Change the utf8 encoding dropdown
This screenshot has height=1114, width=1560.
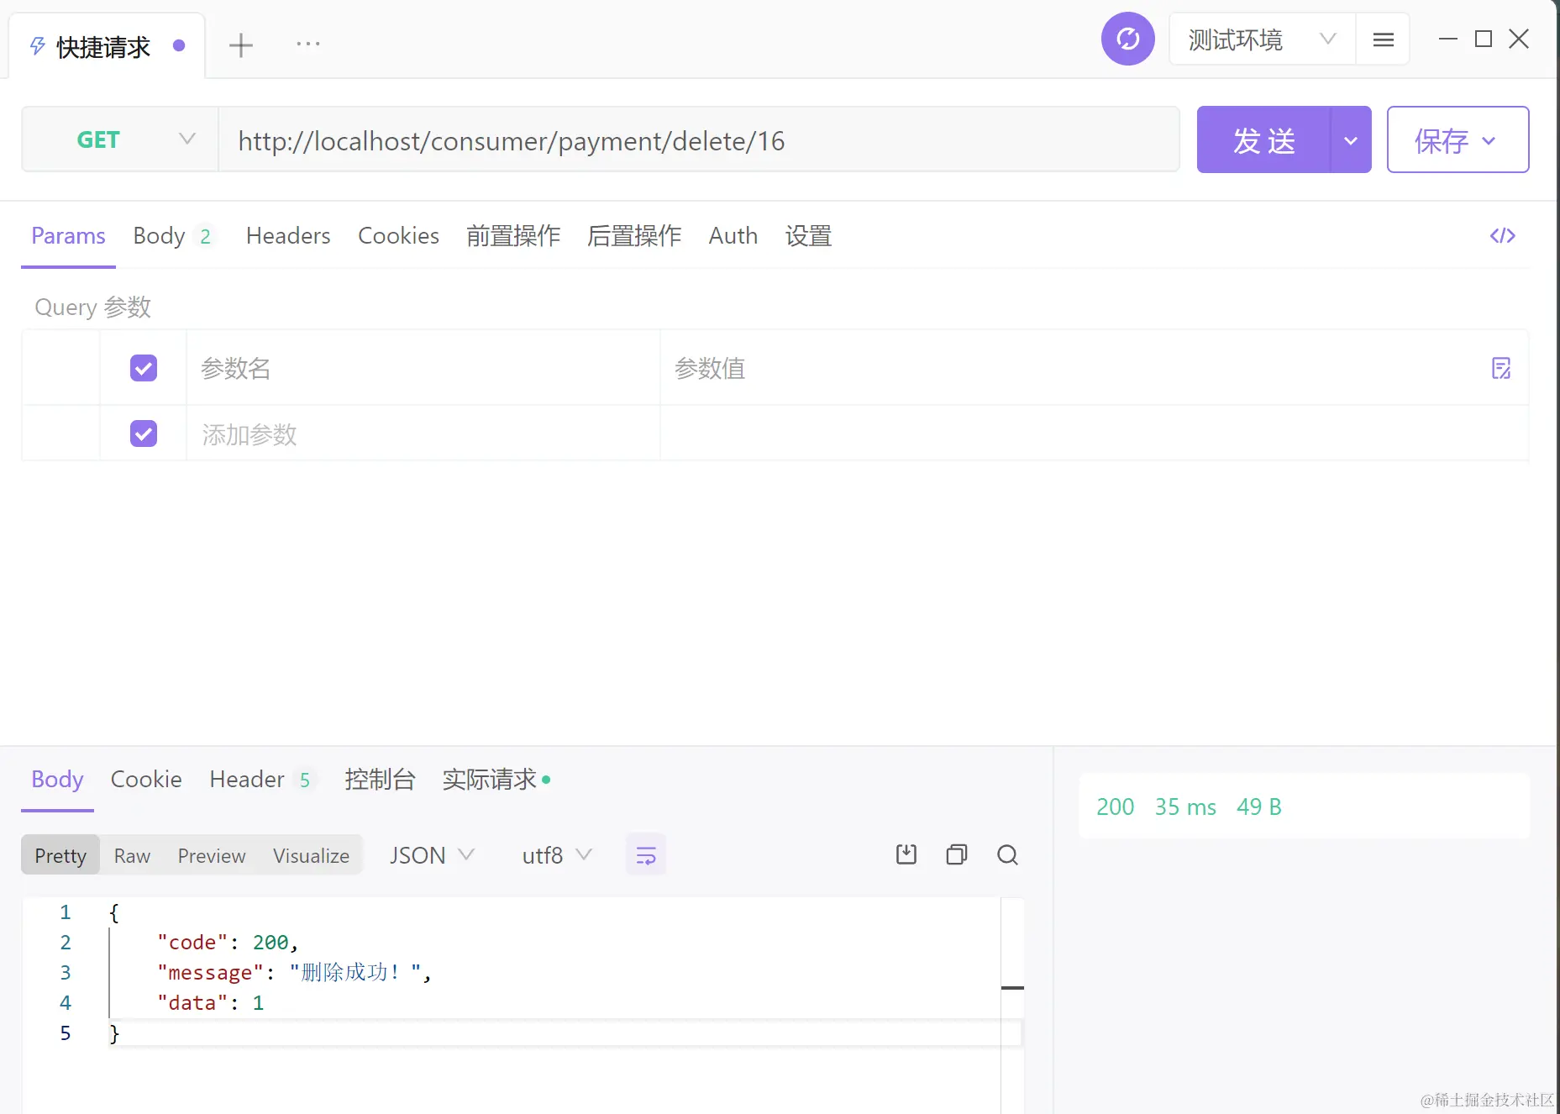pyautogui.click(x=557, y=855)
